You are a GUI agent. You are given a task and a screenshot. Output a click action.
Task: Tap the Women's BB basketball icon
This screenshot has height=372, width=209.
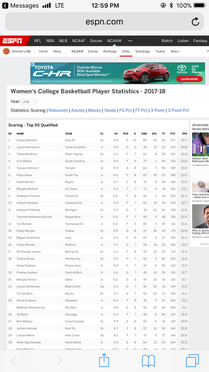6,51
